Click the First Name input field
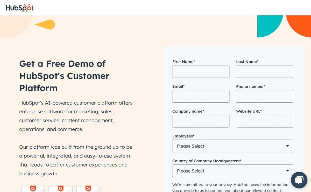 pos(201,71)
